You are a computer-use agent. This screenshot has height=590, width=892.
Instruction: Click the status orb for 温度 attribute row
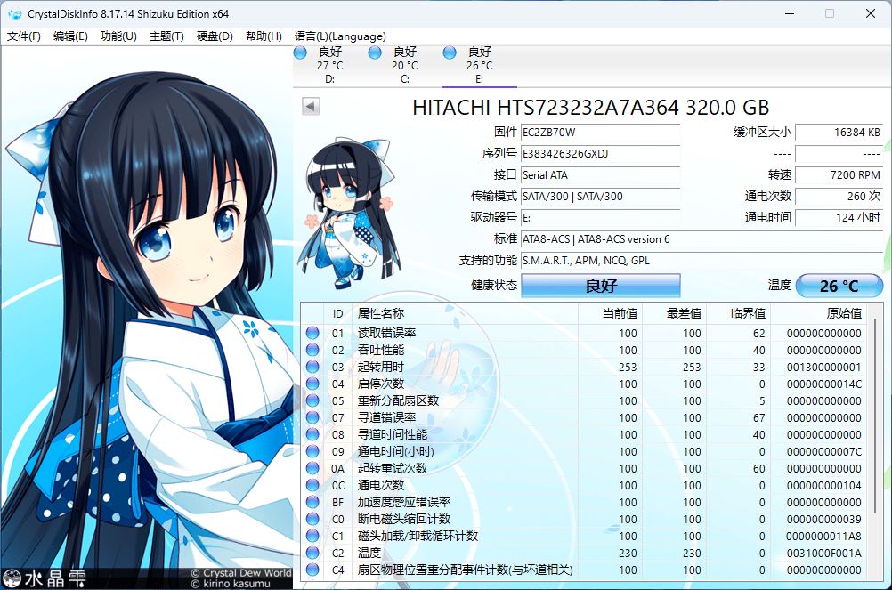312,554
